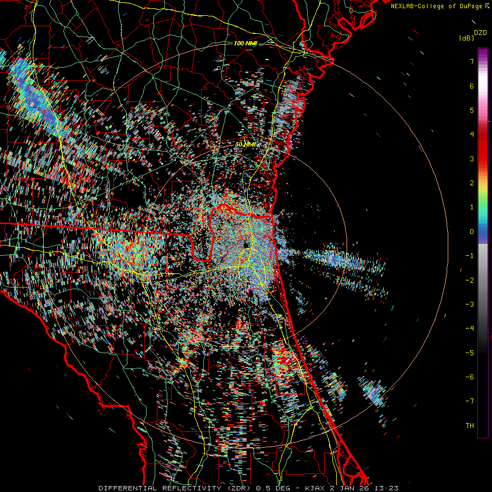Click the positive 6 scale label
This screenshot has height=492, width=492.
472,86
